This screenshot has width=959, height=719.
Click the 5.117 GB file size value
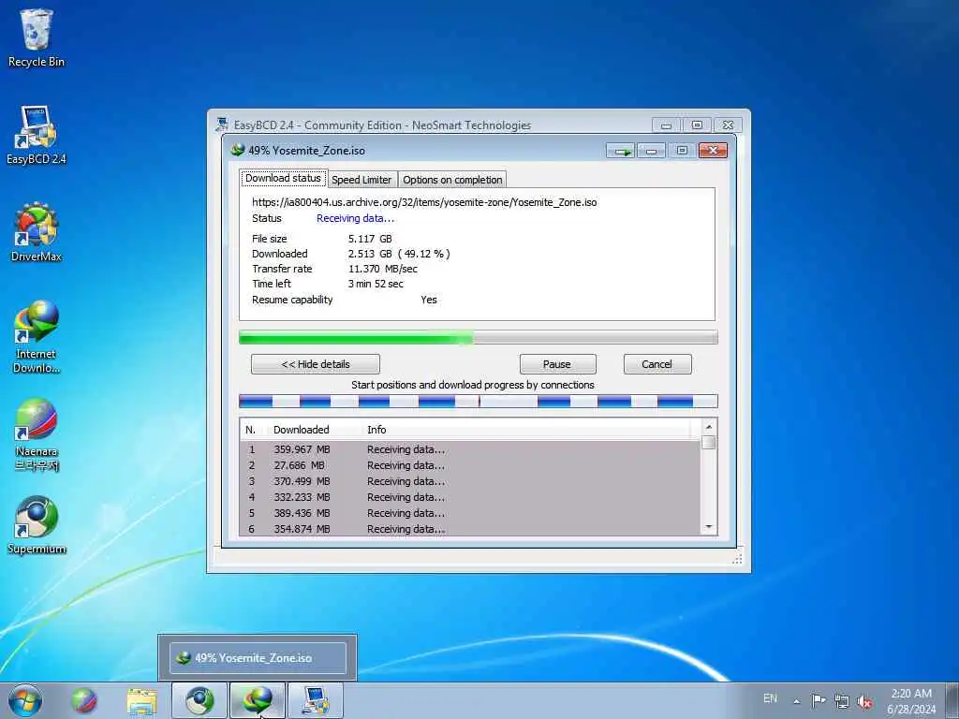point(370,239)
